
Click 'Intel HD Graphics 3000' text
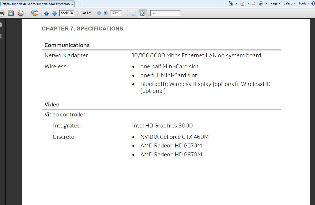162,126
